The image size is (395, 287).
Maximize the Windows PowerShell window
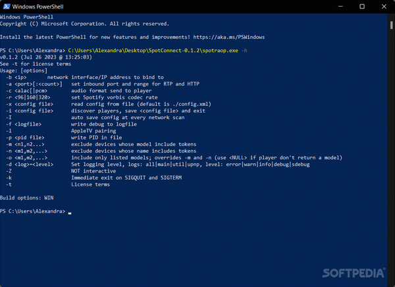tap(362, 7)
